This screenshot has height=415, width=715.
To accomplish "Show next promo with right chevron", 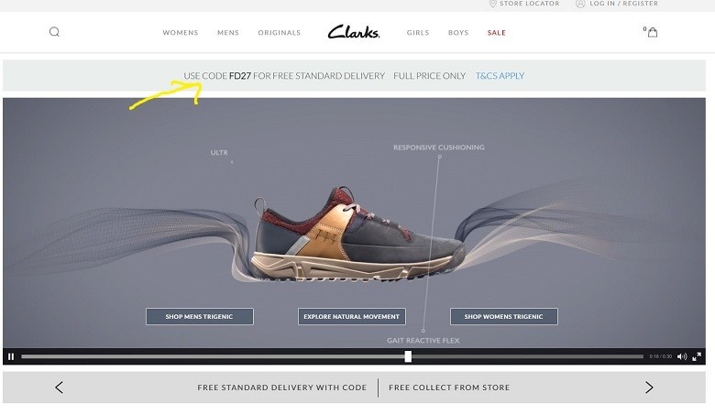I will click(x=649, y=388).
